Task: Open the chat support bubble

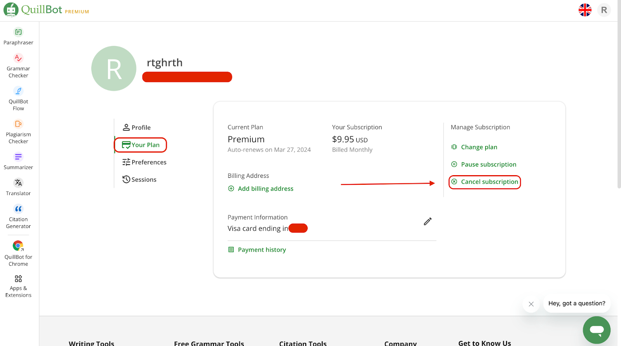Action: tap(597, 330)
